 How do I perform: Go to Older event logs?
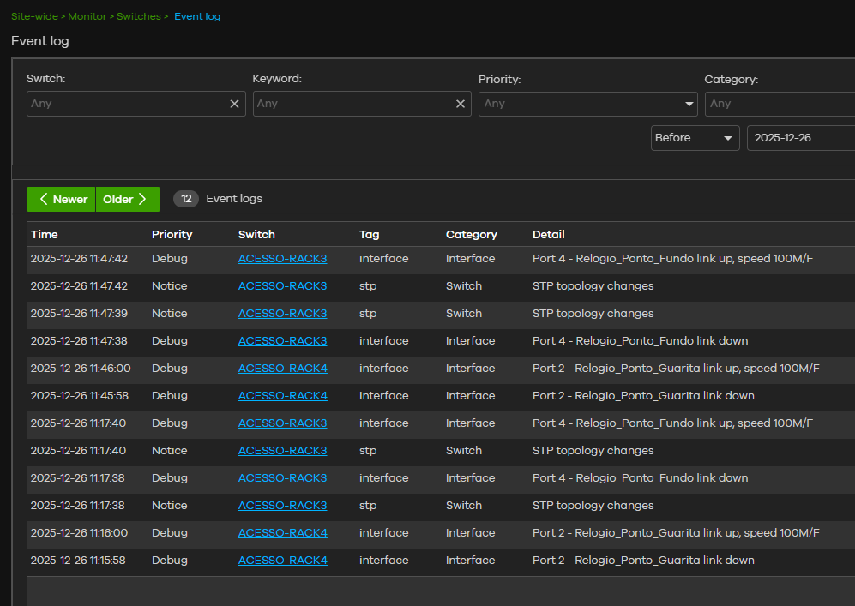(127, 199)
